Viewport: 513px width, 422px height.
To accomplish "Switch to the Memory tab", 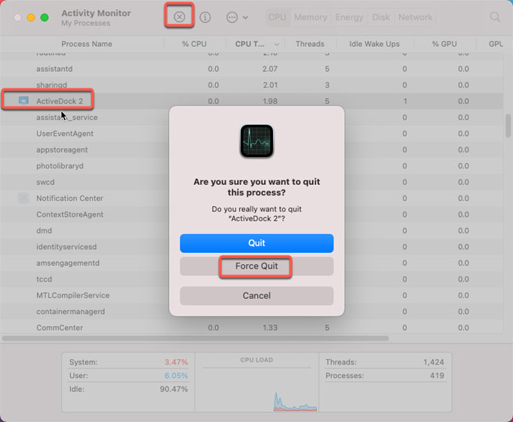I will [x=311, y=17].
